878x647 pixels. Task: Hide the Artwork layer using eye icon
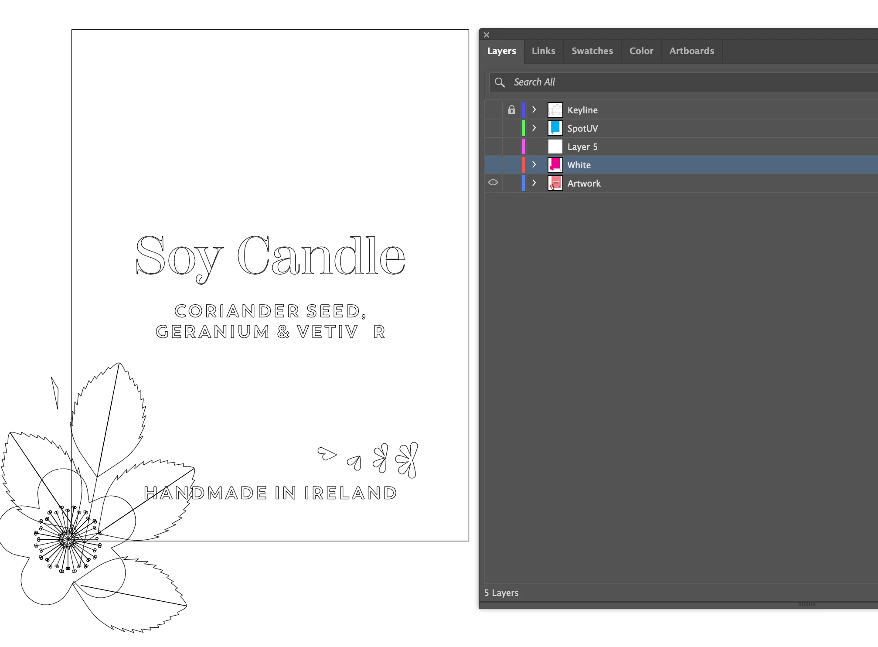493,183
